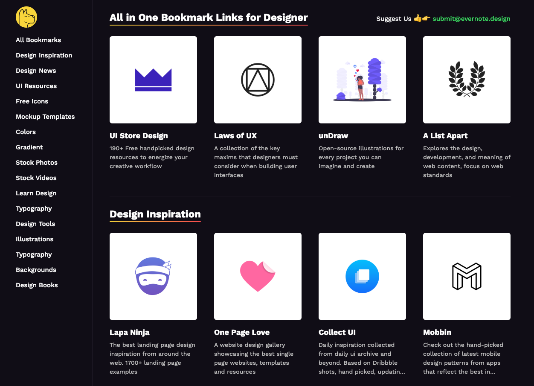This screenshot has height=386, width=534.
Task: Click the 'Suggest Us' text
Action: pos(394,19)
